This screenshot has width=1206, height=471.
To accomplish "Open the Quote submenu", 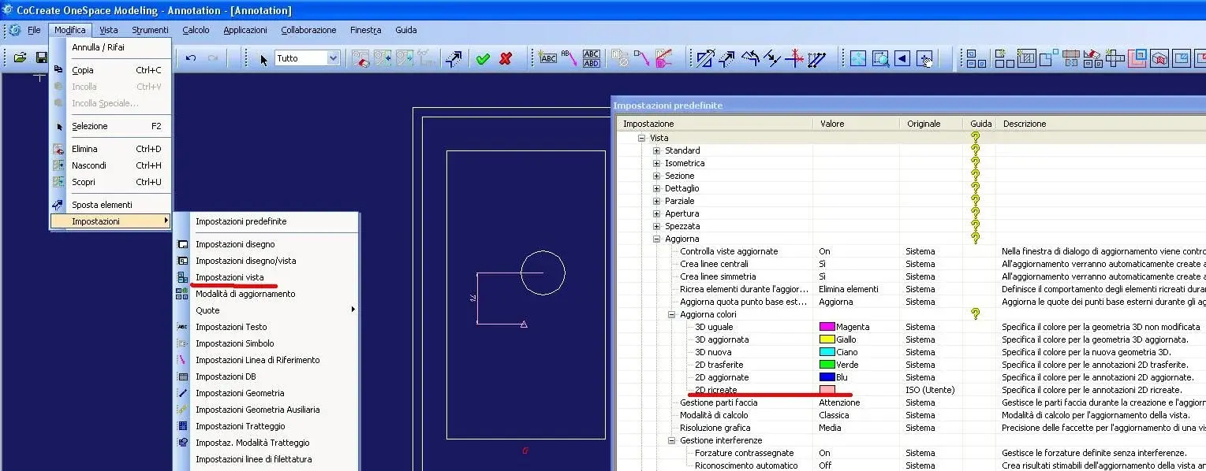I will tap(267, 310).
